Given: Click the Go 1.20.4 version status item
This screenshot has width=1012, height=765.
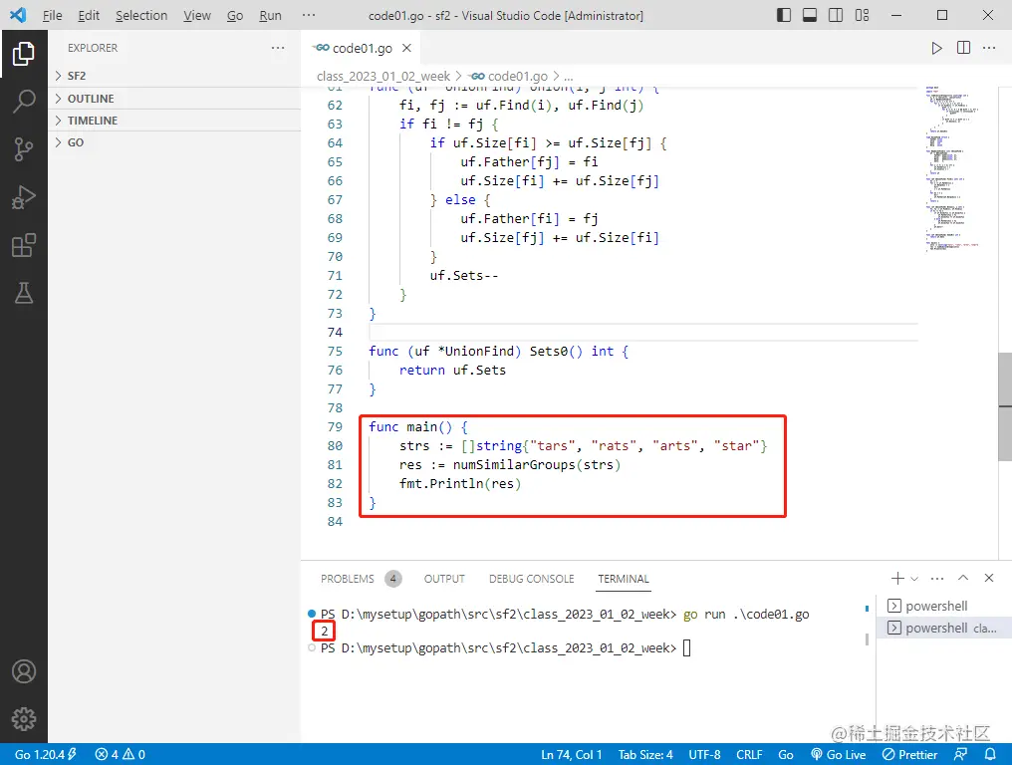Looking at the screenshot, I should pos(45,754).
